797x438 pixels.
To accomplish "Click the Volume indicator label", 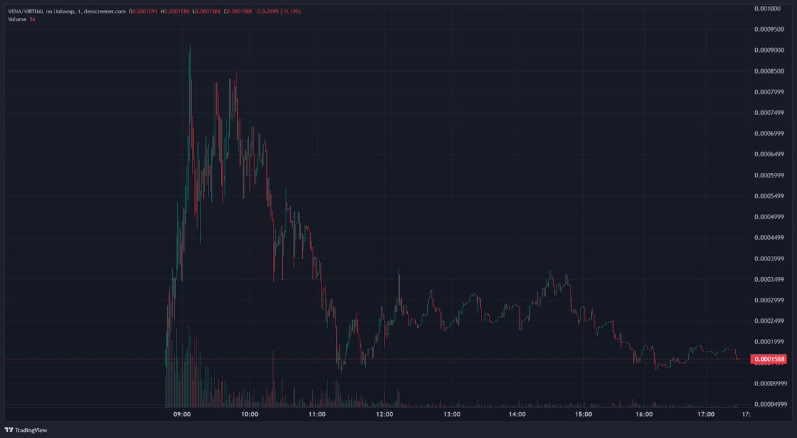I will [17, 19].
